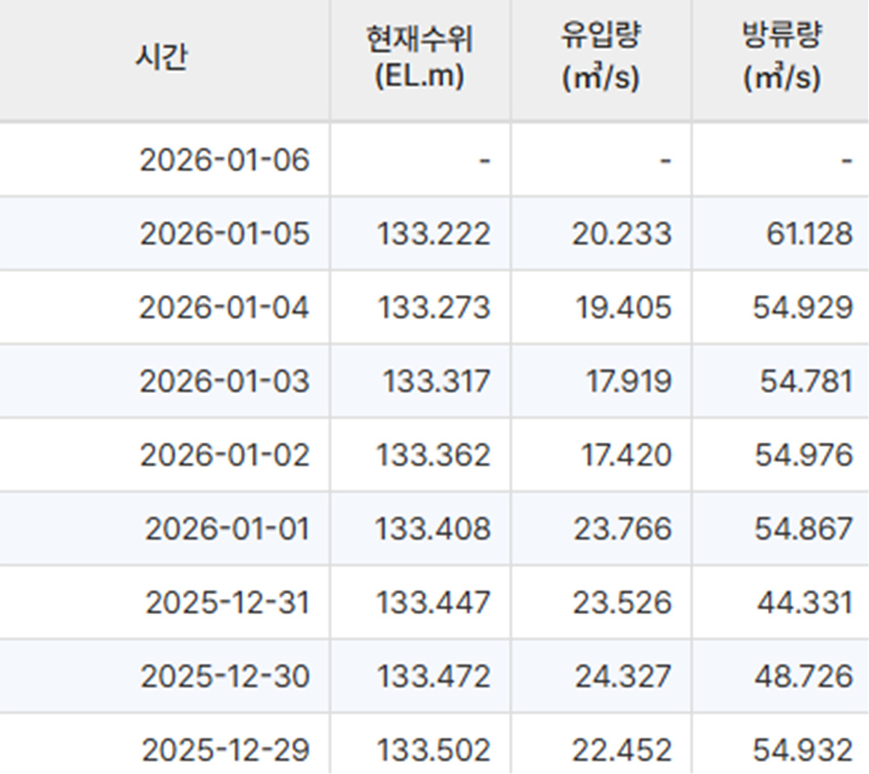This screenshot has width=869, height=774.
Task: Click the discharge value 61.128
Action: (803, 234)
